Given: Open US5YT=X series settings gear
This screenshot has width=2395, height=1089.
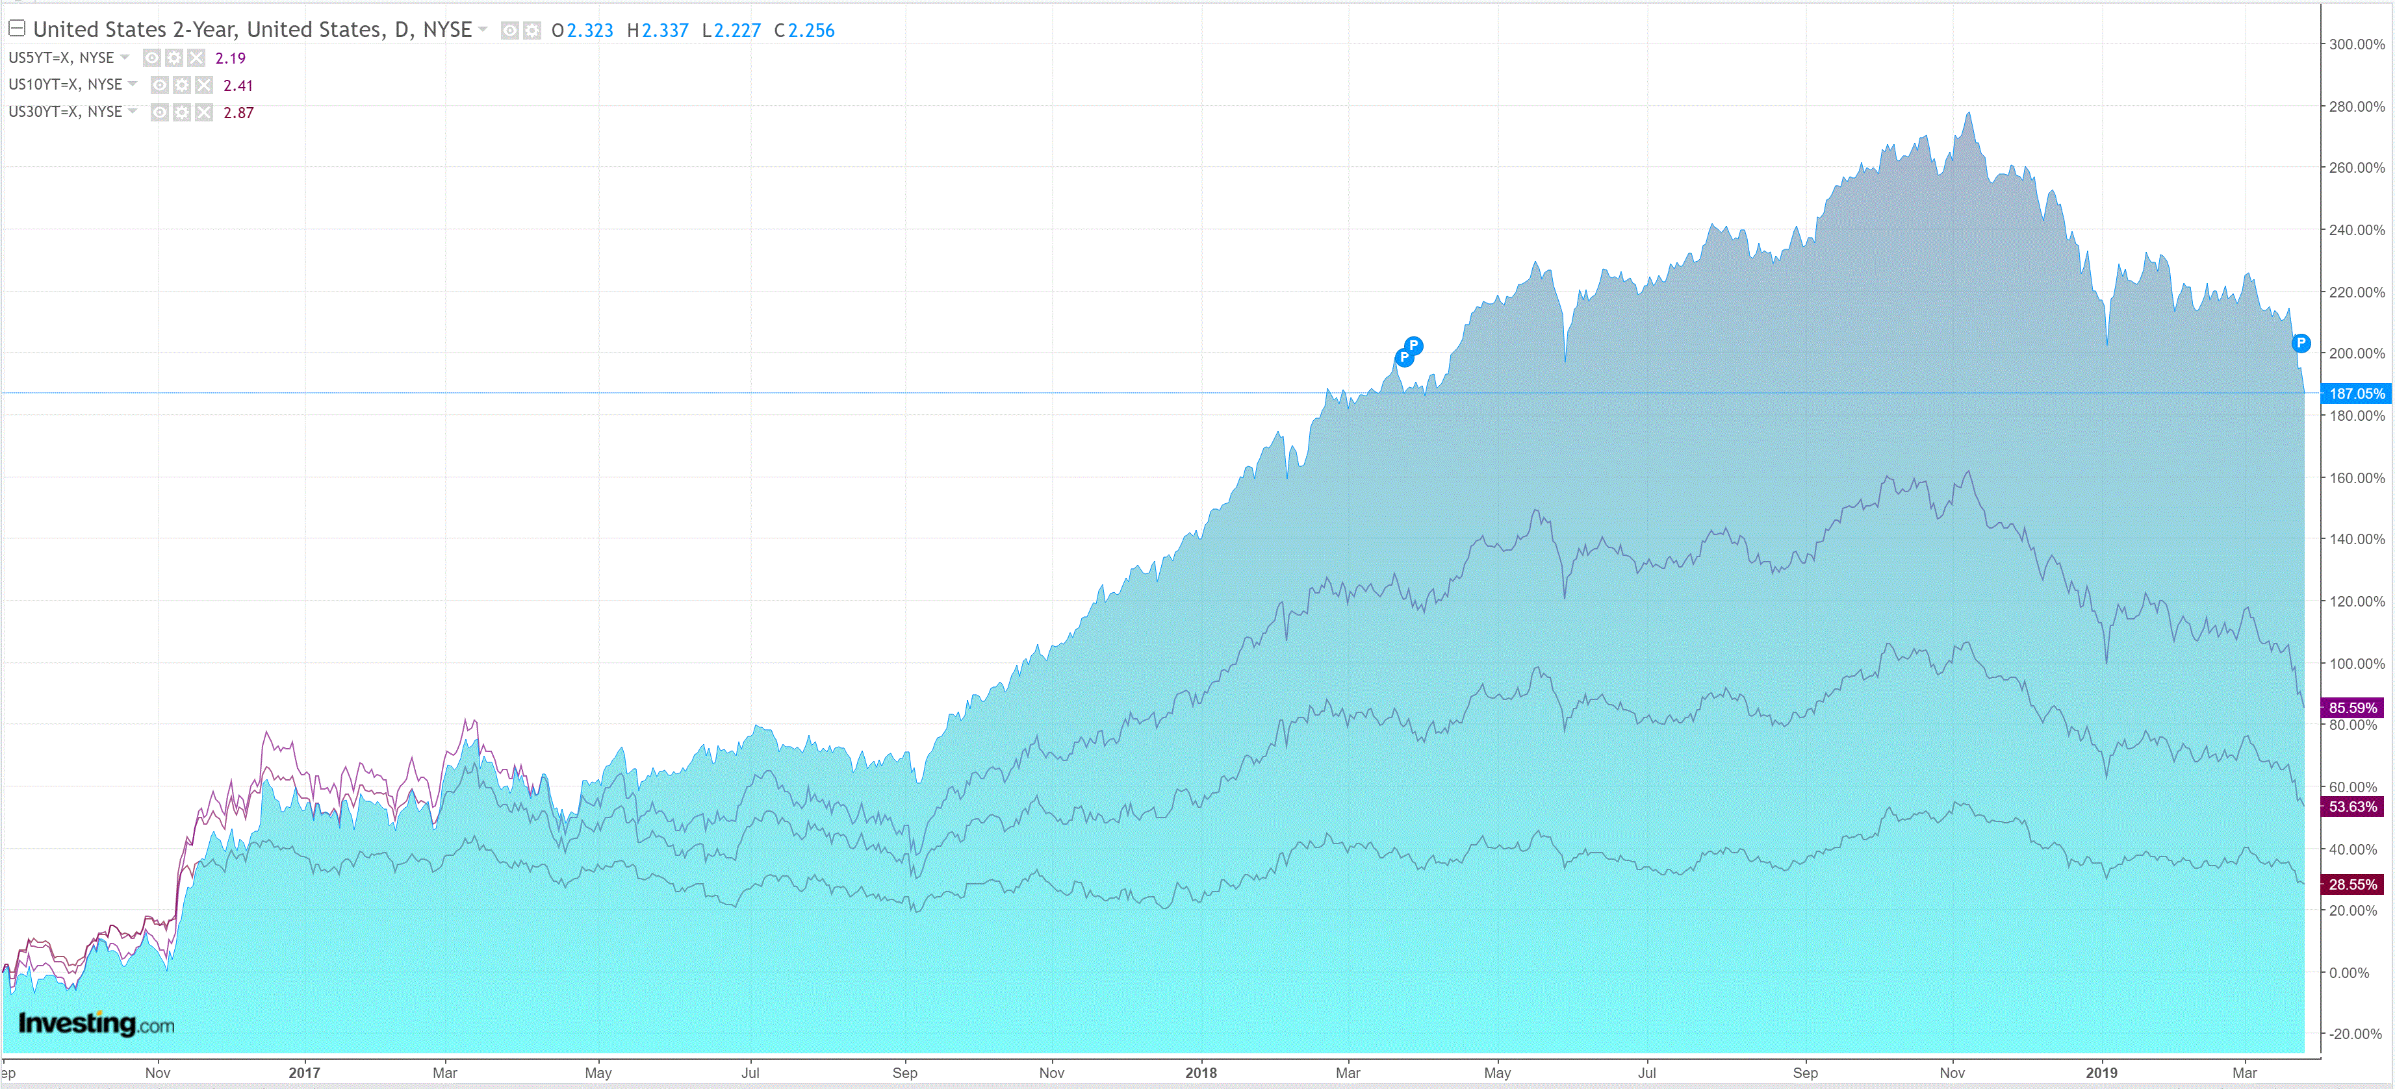Looking at the screenshot, I should point(174,58).
